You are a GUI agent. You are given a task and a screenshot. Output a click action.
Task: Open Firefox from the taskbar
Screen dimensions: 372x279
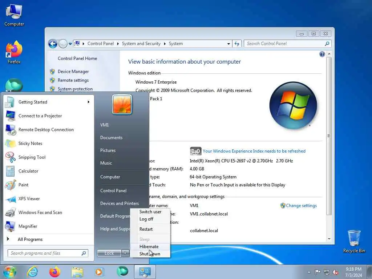pyautogui.click(x=54, y=272)
